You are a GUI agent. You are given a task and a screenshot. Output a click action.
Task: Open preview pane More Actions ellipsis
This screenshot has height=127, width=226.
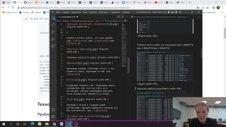[x=199, y=17]
